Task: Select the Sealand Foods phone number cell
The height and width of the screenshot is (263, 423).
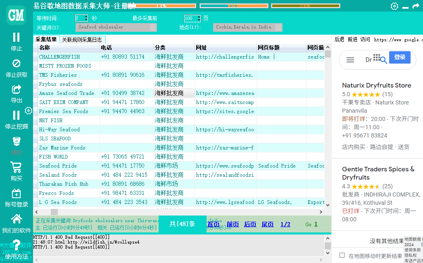Action: tap(126, 175)
